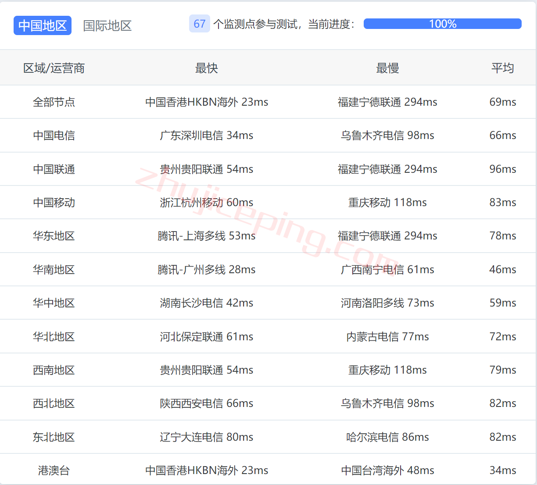Click the 最慢 column header

[x=387, y=68]
